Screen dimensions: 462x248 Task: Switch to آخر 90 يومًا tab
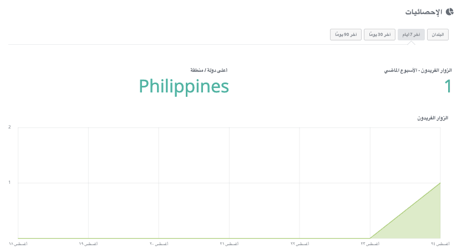coord(346,35)
